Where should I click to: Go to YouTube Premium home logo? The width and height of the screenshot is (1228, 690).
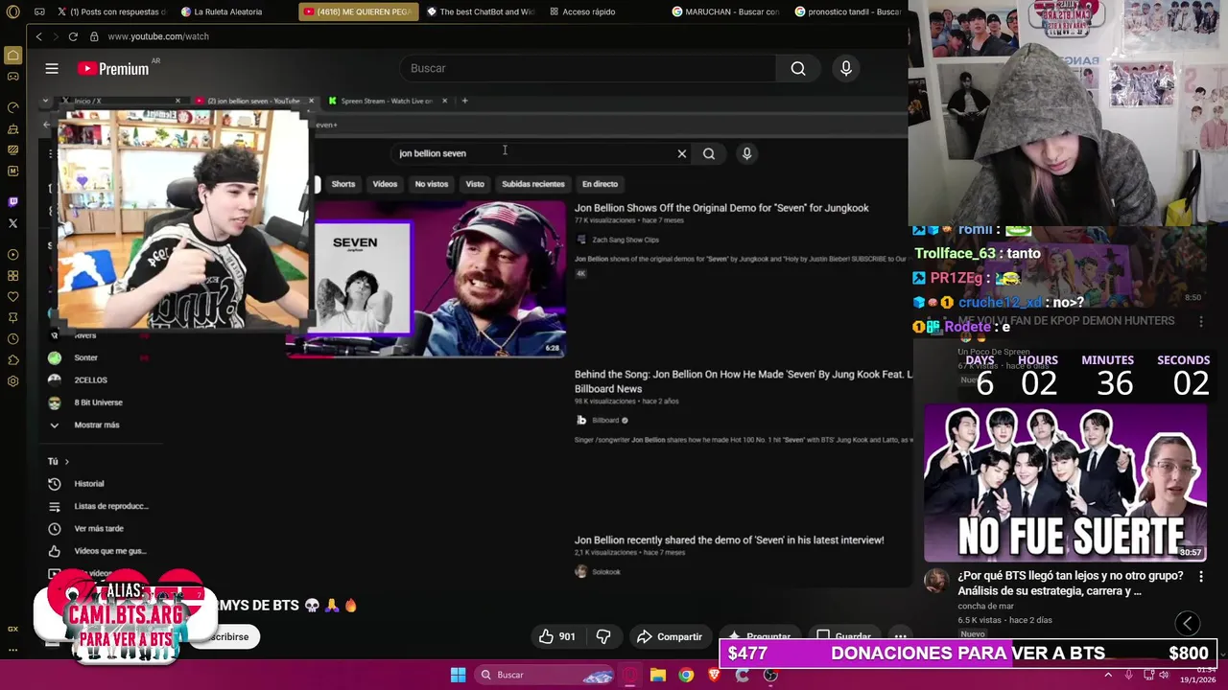[x=113, y=68]
